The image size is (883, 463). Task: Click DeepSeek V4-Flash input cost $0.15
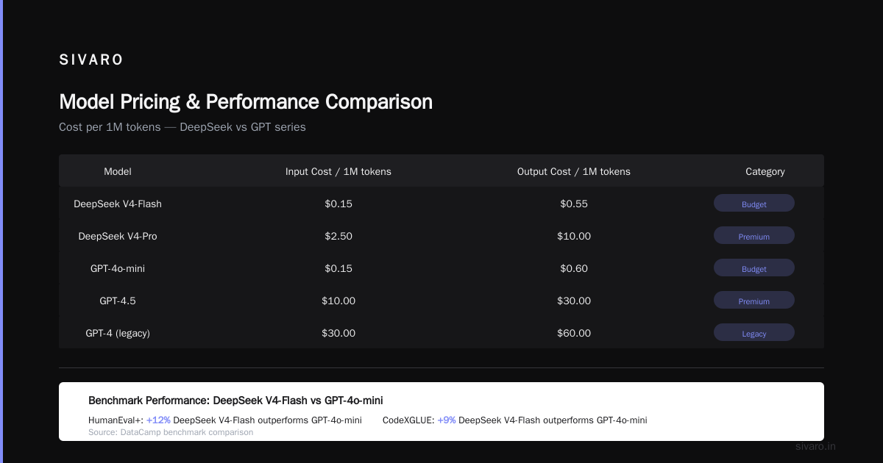click(338, 204)
